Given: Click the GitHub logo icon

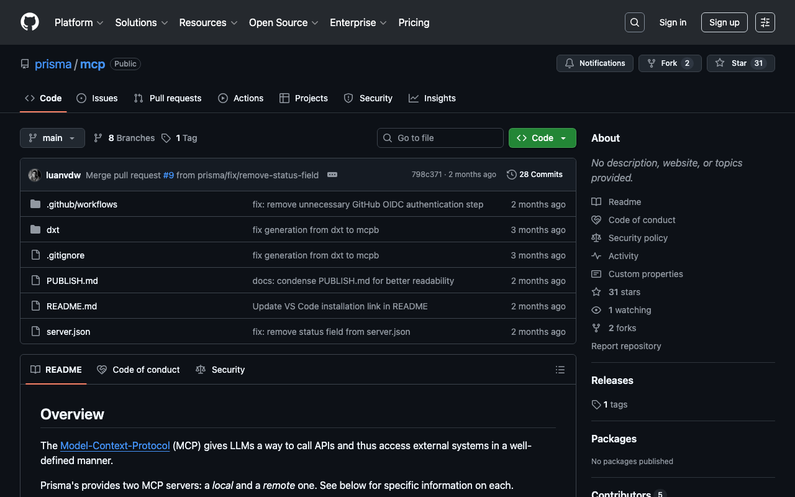Looking at the screenshot, I should pos(30,22).
